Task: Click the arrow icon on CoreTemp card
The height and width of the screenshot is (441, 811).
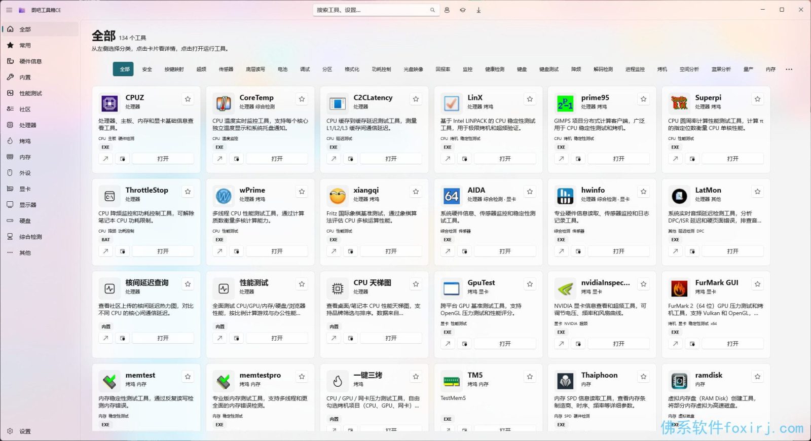Action: (219, 159)
